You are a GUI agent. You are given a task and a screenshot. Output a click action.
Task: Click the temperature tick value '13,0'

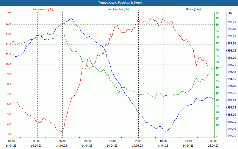(9, 34)
